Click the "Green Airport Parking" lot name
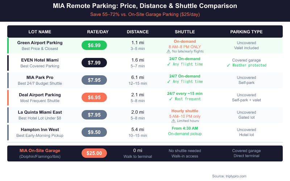 tap(40, 43)
